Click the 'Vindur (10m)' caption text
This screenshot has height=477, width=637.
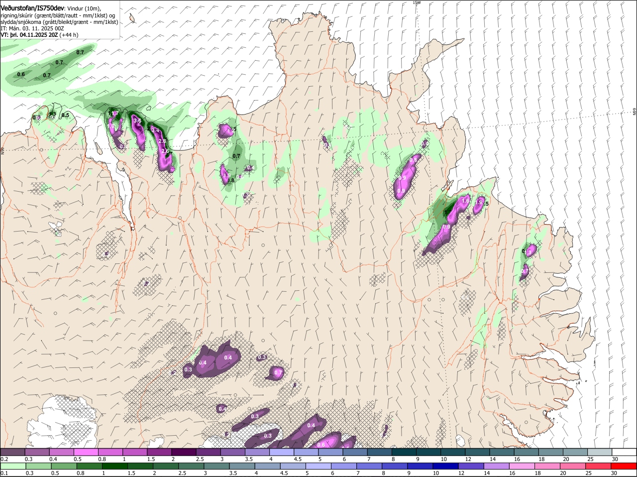(84, 9)
